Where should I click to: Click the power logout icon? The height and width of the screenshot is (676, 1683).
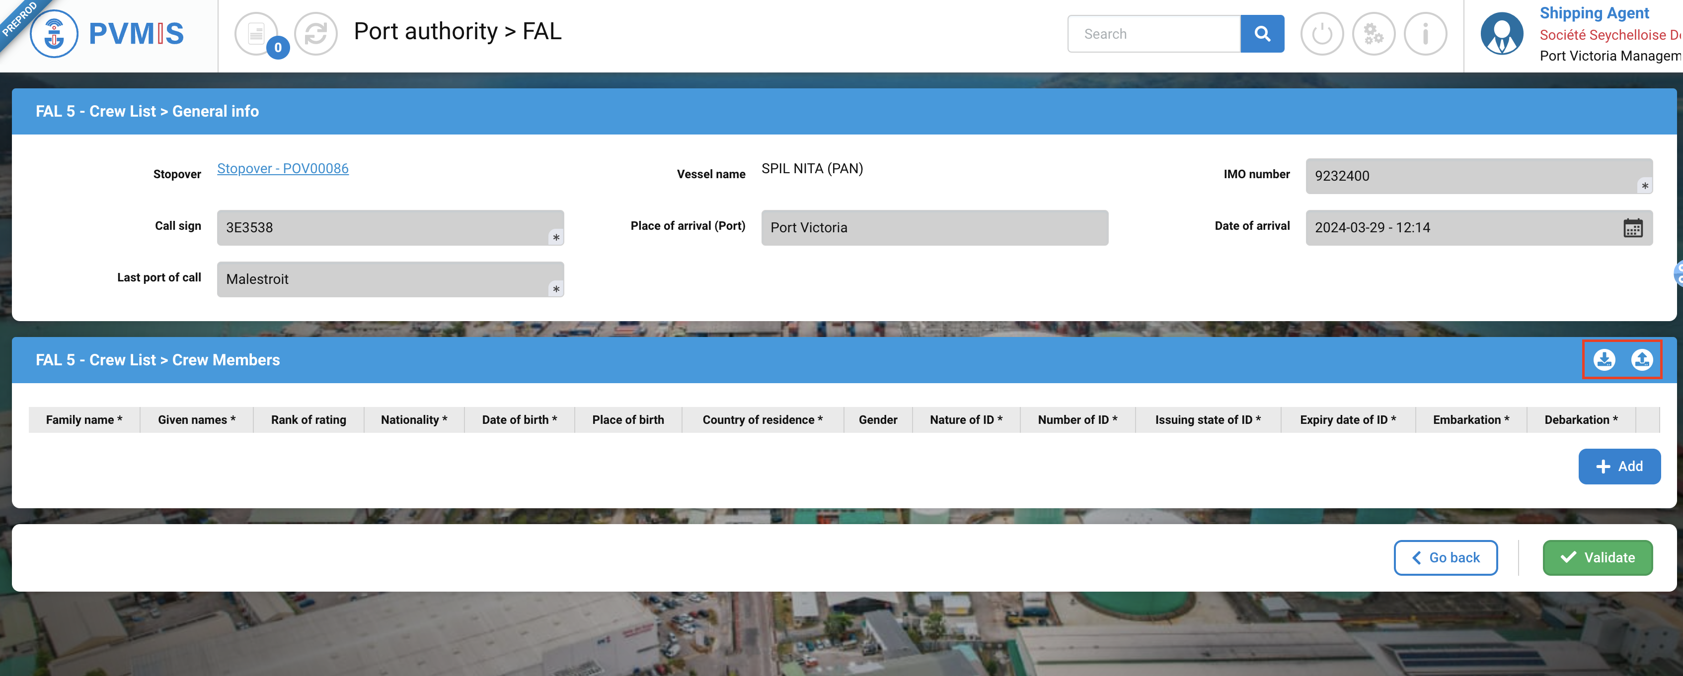pos(1321,34)
